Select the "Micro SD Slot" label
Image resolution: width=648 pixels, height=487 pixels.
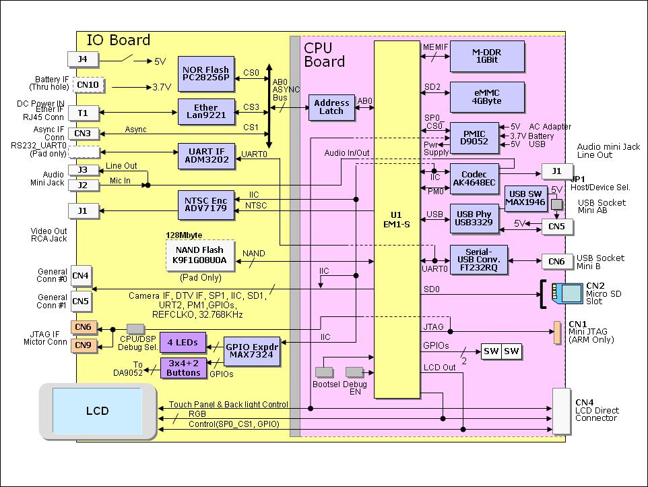tap(604, 297)
